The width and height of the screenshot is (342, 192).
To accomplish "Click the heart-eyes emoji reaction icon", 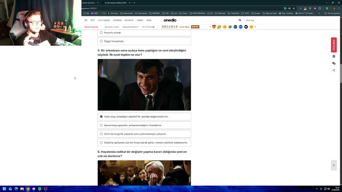I will 214,27.
